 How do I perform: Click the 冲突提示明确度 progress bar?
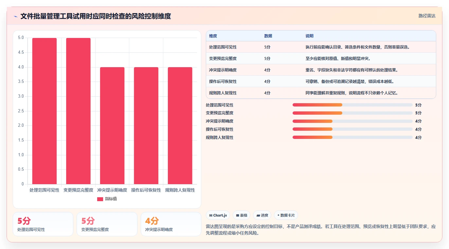click(x=352, y=121)
